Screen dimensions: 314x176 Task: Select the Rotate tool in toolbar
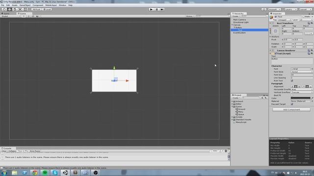(x=15, y=9)
